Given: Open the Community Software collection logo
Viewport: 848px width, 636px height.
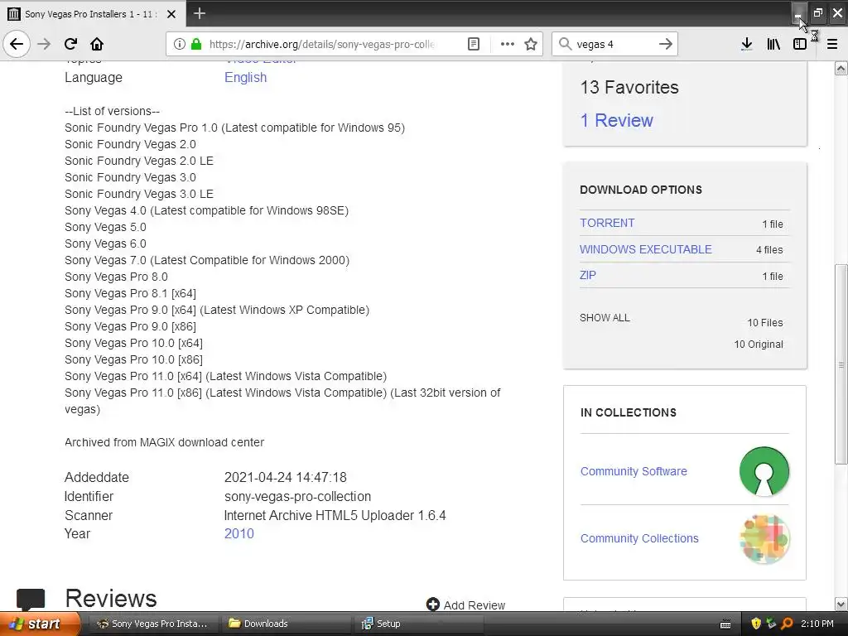Looking at the screenshot, I should click(x=764, y=471).
